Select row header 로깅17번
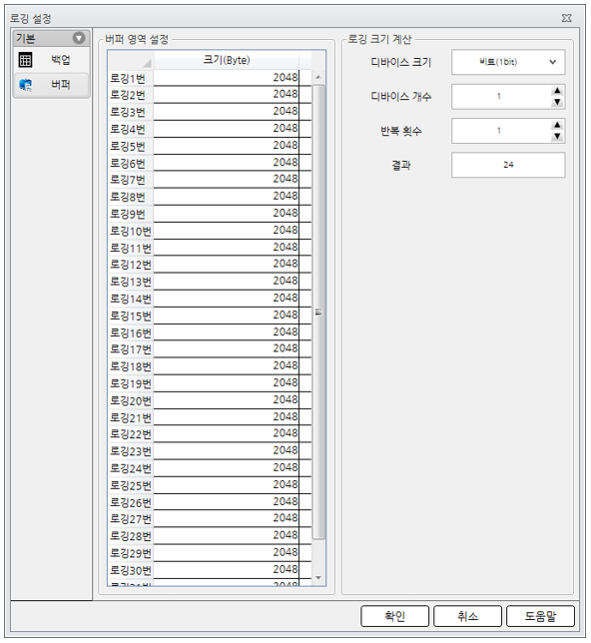 point(131,349)
